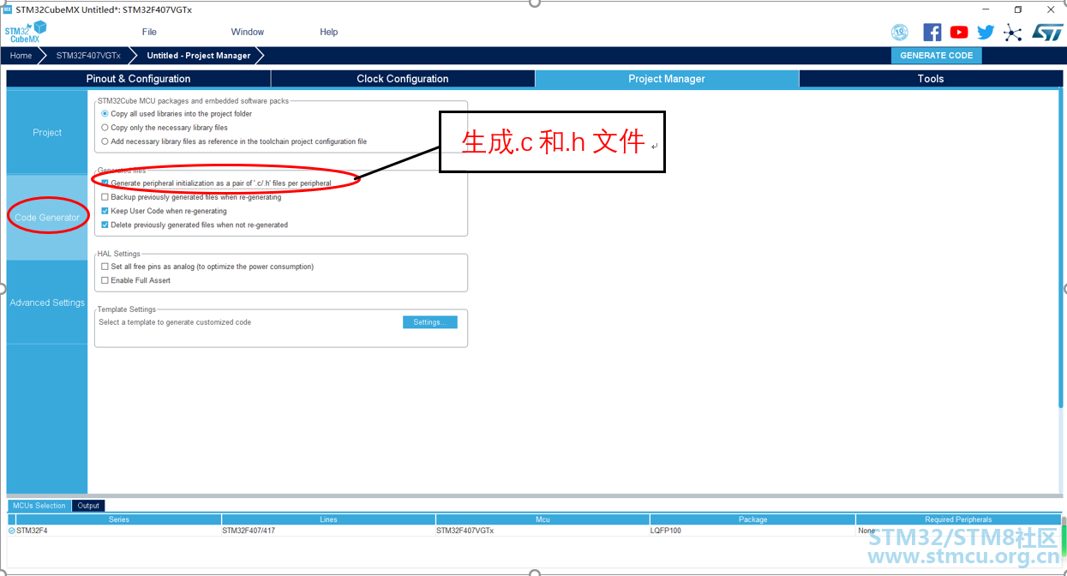This screenshot has width=1067, height=576.
Task: Switch to MCUs Selection tab
Action: click(x=39, y=506)
